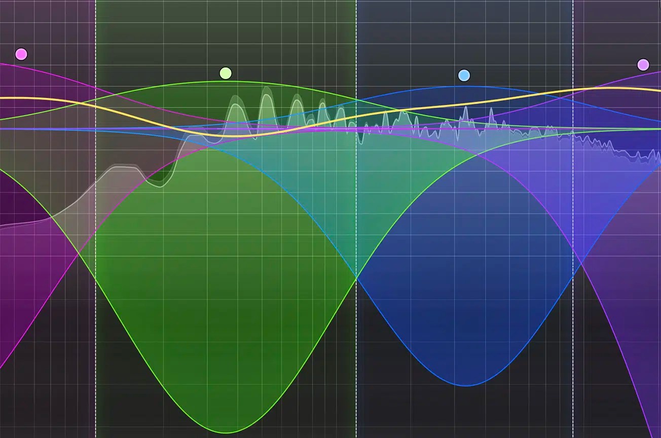
Task: Select the purple high-band gain handle
Action: 642,64
